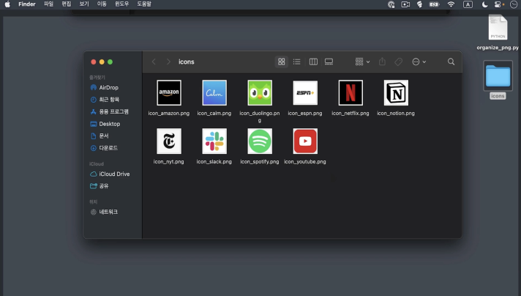Switch to gallery view
The image size is (521, 296).
coord(329,62)
